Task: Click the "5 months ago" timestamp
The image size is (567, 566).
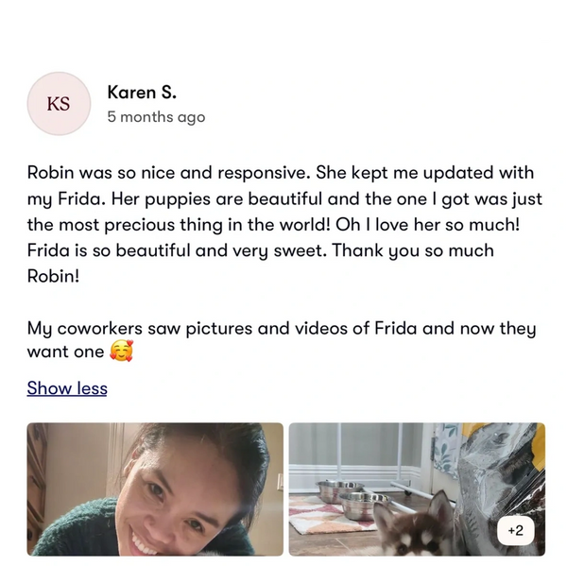Action: click(156, 117)
